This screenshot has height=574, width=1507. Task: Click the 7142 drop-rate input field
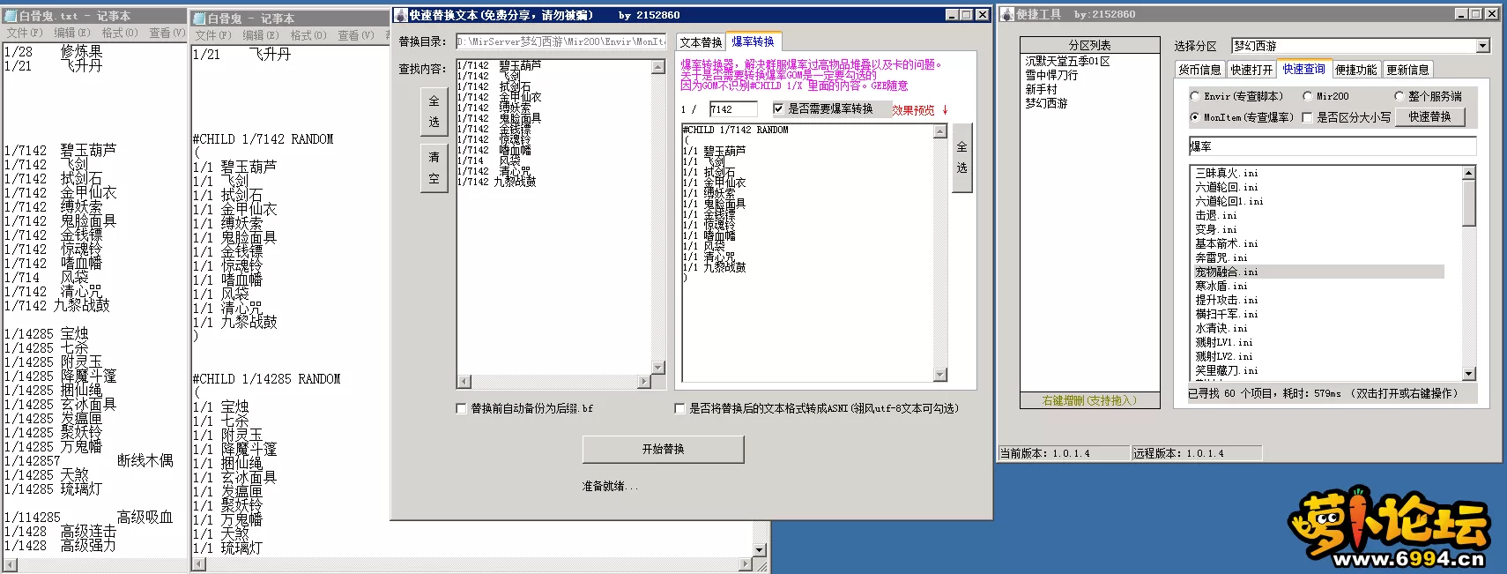click(733, 109)
